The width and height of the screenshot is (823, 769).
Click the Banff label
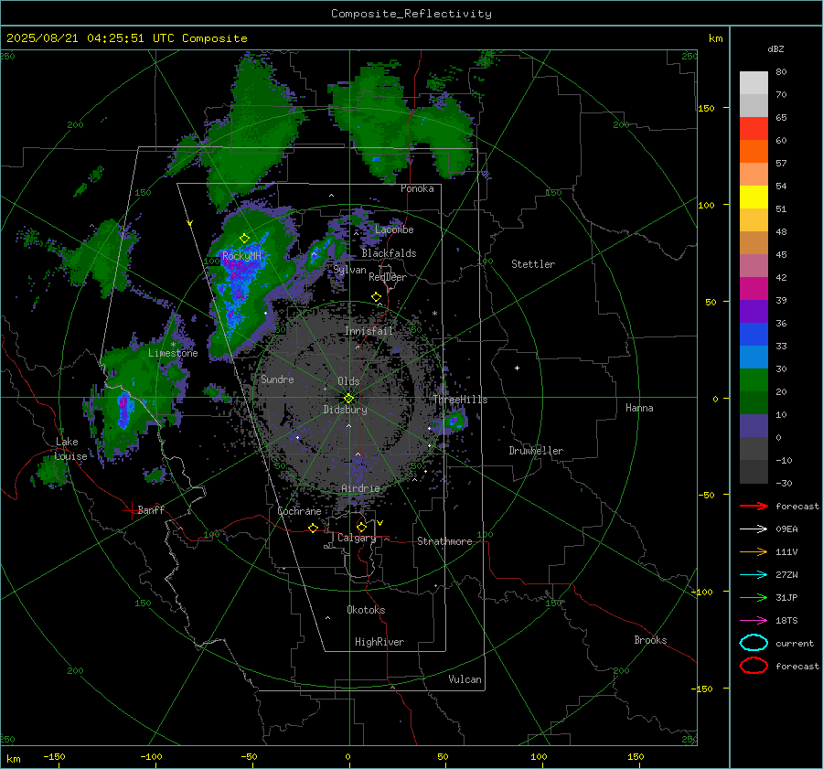[x=151, y=509]
